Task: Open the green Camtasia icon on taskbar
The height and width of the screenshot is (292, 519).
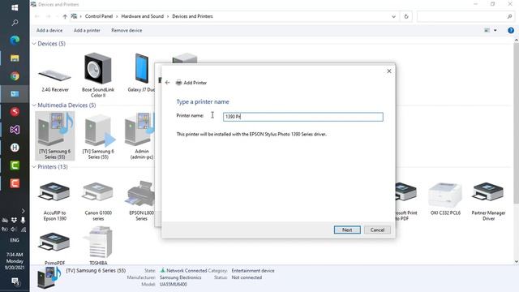Action: coord(15,165)
